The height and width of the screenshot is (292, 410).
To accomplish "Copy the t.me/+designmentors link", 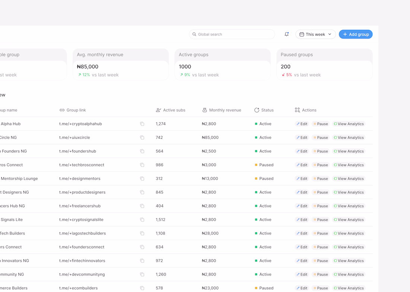I will [142, 178].
